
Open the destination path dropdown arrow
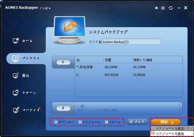[x=181, y=109]
